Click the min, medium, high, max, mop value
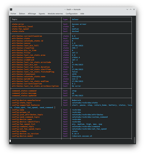 [87, 124]
